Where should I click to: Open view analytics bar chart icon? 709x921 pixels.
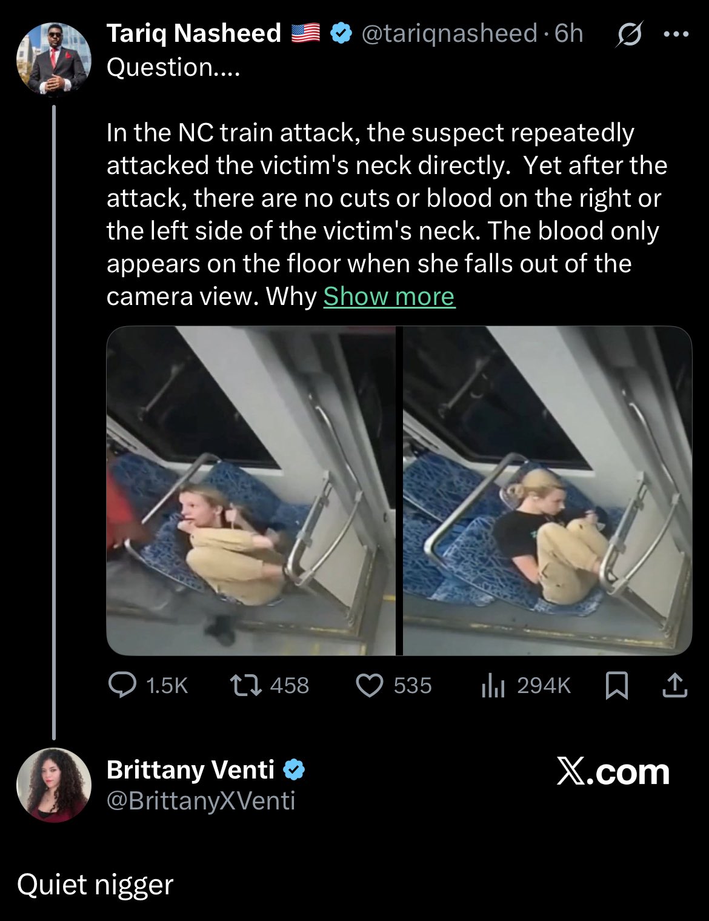point(493,686)
